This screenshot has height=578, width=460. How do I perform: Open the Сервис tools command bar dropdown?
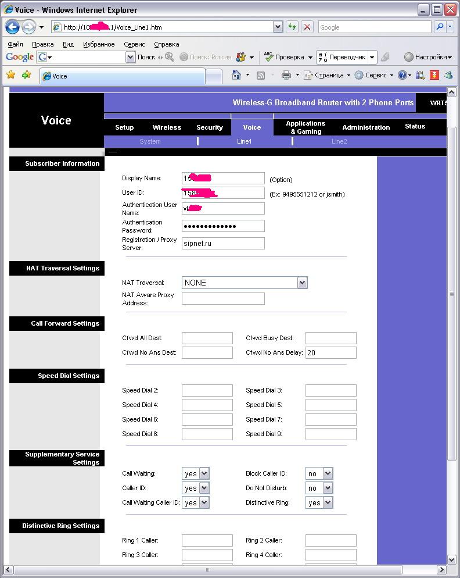[x=374, y=75]
